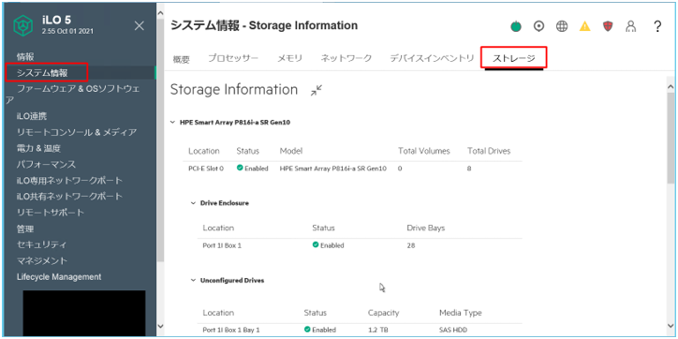Image resolution: width=678 pixels, height=339 pixels.
Task: Open 情報 in the sidebar
Action: click(25, 56)
